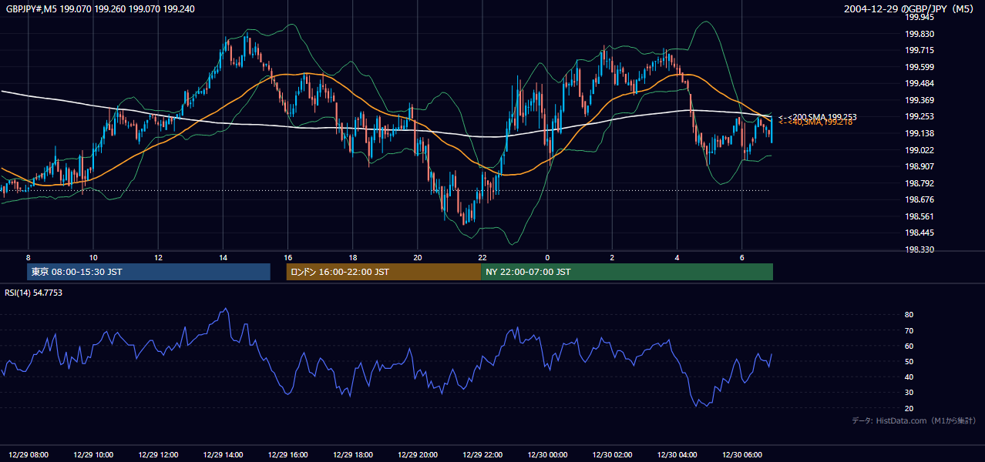Image resolution: width=985 pixels, height=462 pixels.
Task: Click RSI axis level 20
Action: (x=909, y=408)
